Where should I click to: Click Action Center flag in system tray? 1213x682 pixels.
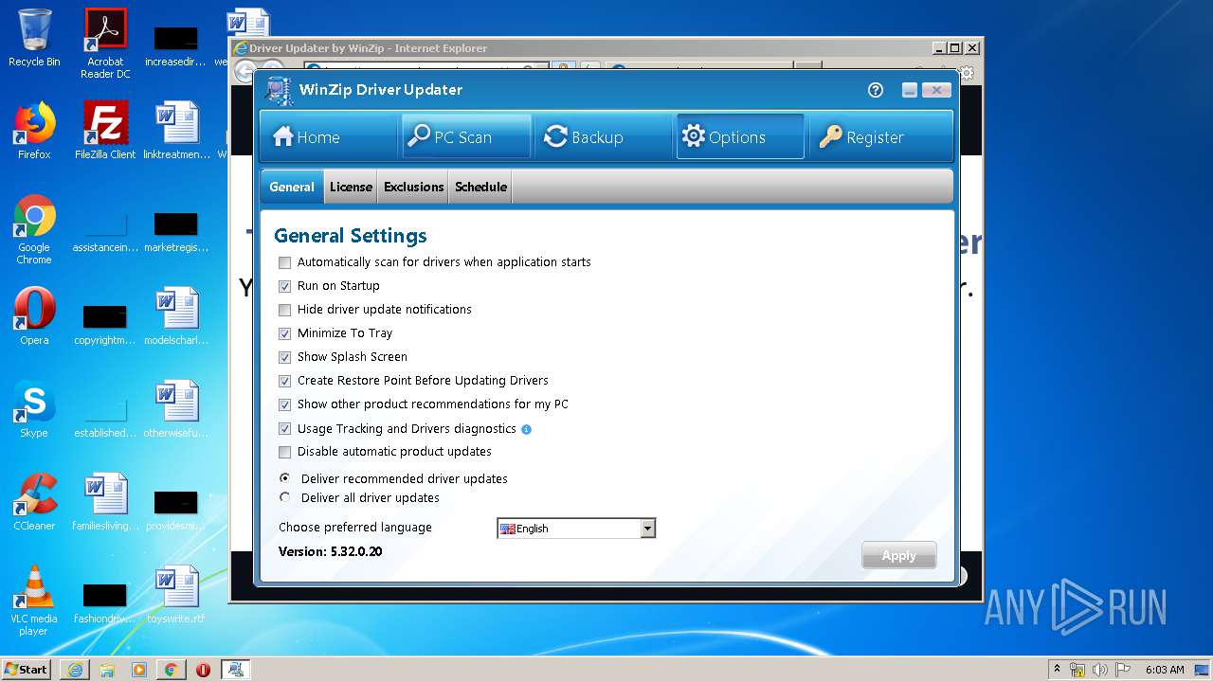pyautogui.click(x=1123, y=670)
